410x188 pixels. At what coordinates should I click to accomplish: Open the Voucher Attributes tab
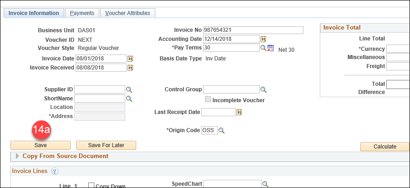click(x=128, y=13)
